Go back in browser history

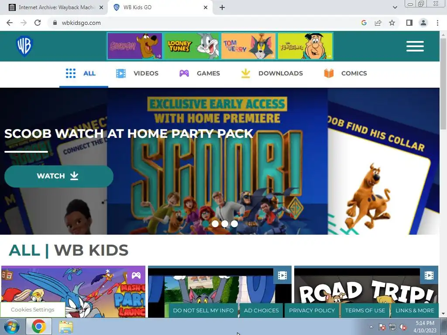pos(10,23)
